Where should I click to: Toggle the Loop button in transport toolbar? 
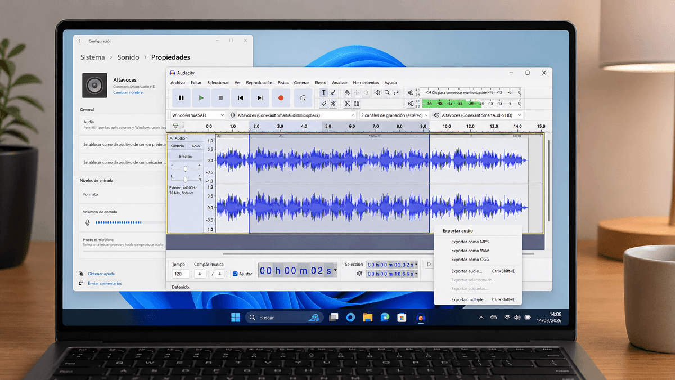[303, 98]
